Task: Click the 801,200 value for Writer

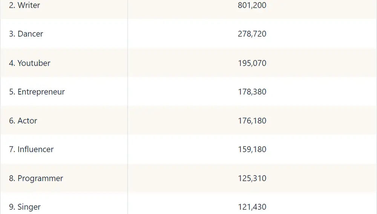Action: coord(252,5)
